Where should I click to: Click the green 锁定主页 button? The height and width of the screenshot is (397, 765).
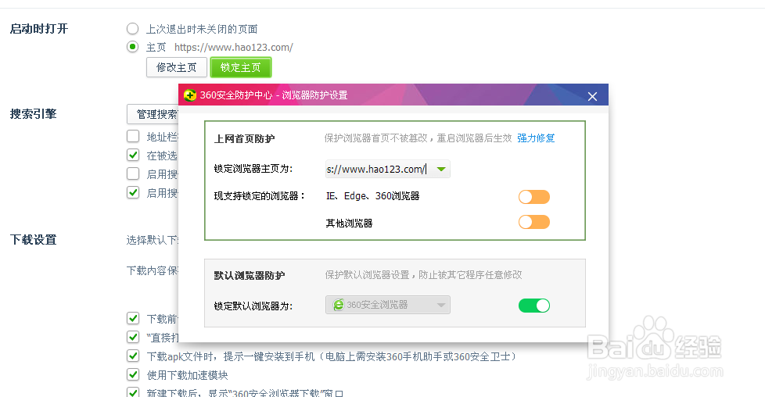[241, 67]
